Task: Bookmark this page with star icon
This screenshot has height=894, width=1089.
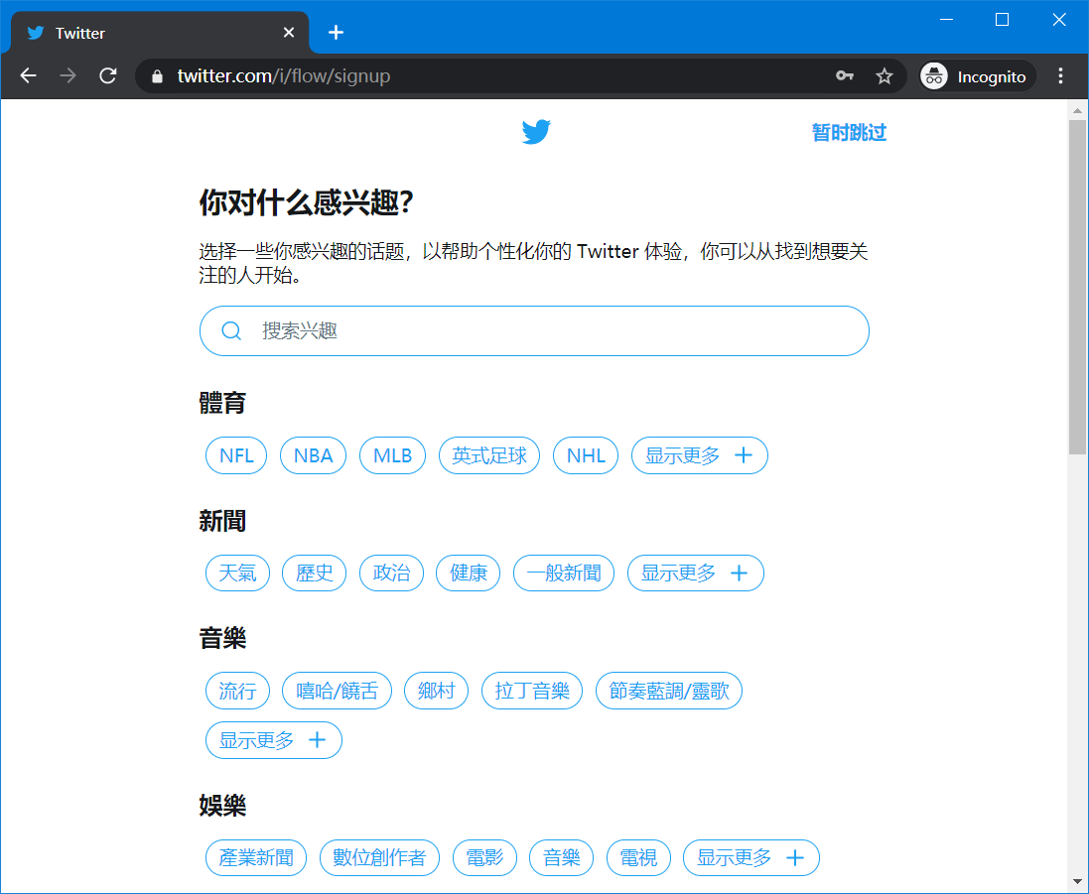Action: [x=884, y=75]
